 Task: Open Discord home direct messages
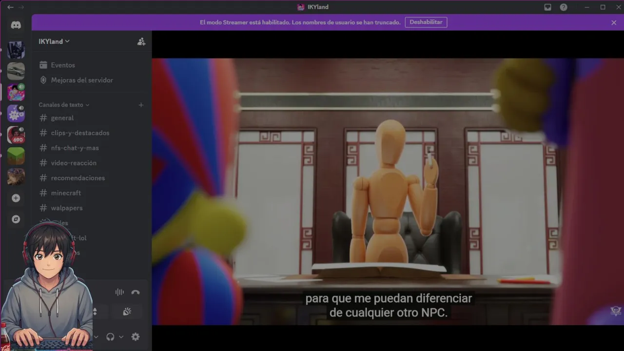point(16,25)
